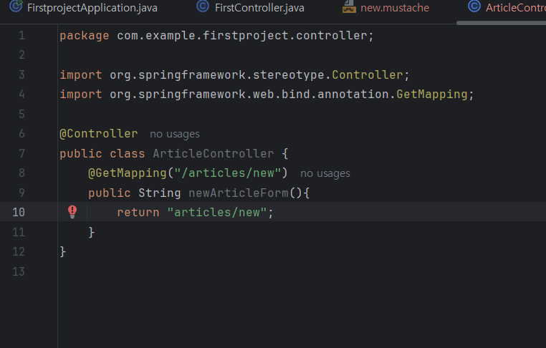Click line number 10 in the gutter
The height and width of the screenshot is (348, 546).
pos(19,212)
